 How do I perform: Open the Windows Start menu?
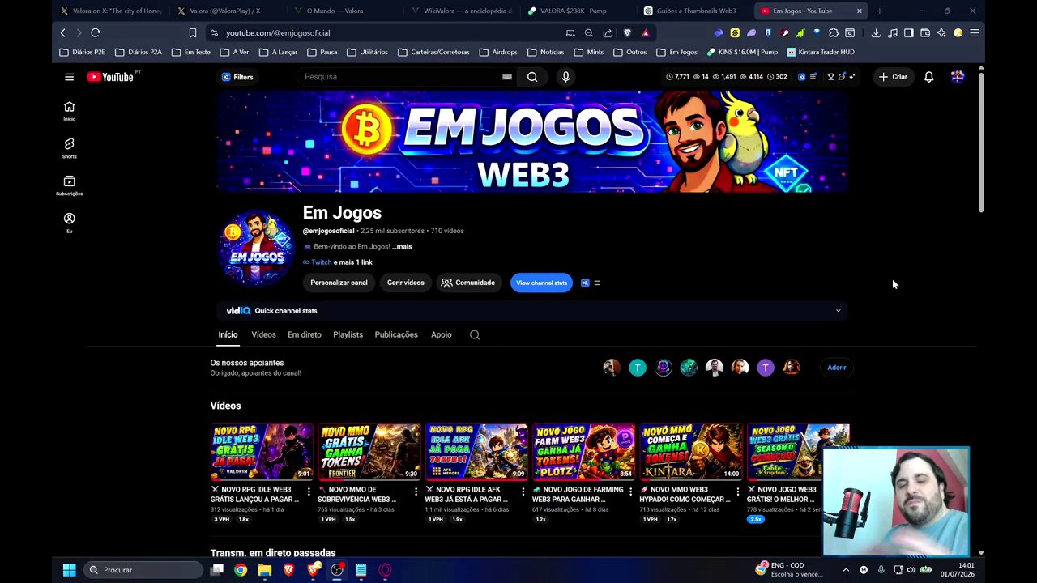[69, 570]
